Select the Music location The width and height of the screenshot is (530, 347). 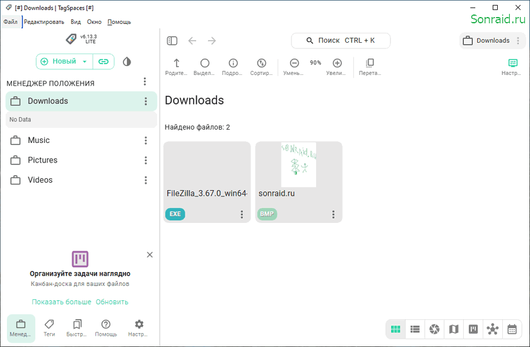81,140
